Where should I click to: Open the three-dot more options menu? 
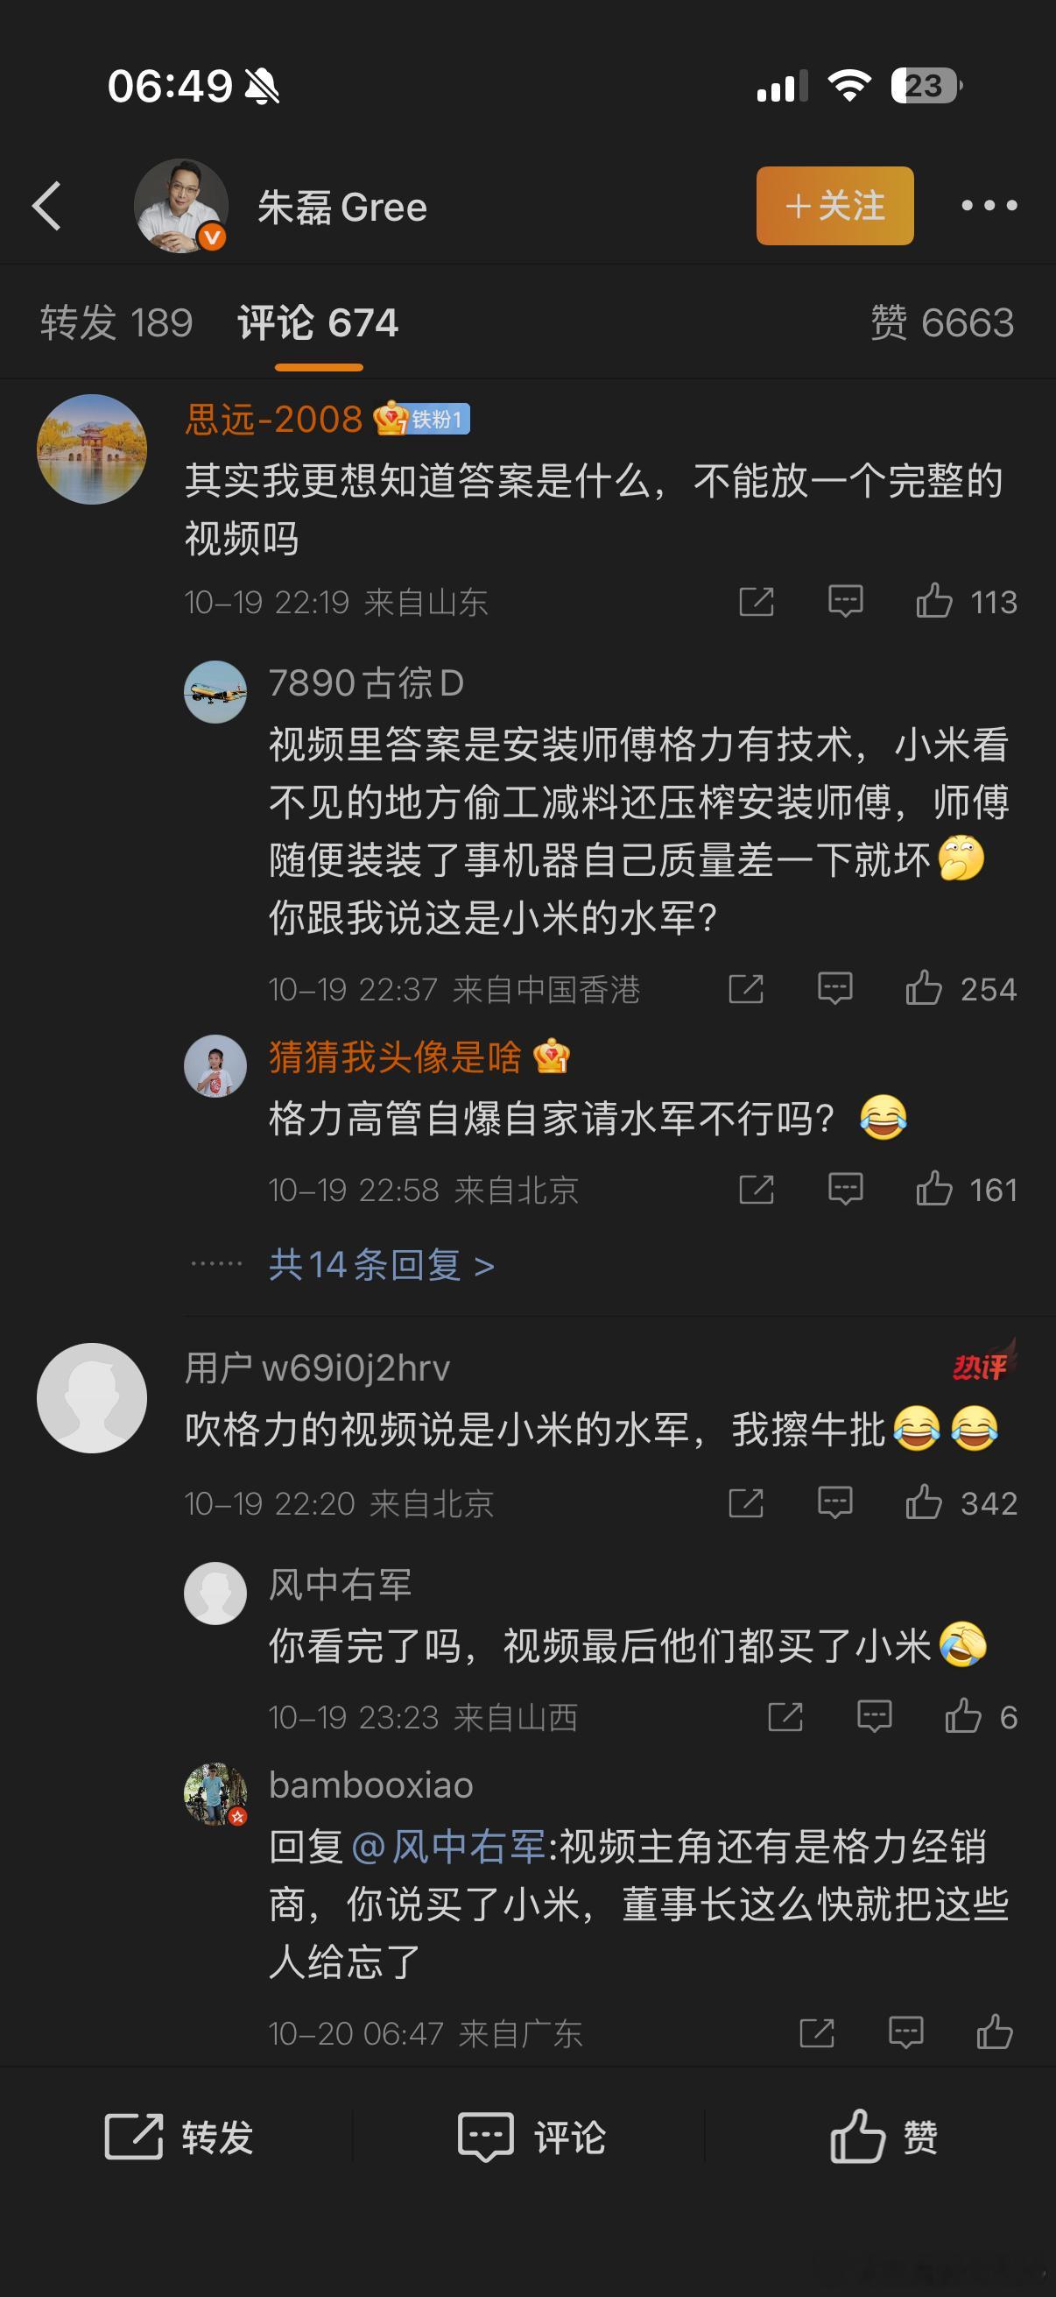(x=989, y=206)
